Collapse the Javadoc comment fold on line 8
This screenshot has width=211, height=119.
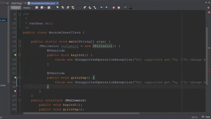pyautogui.click(x=20, y=14)
